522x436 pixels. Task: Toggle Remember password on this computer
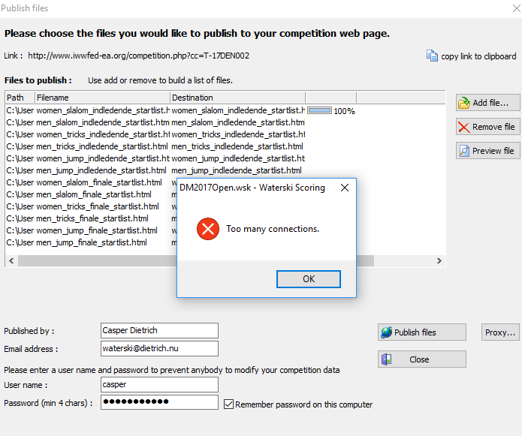(229, 404)
